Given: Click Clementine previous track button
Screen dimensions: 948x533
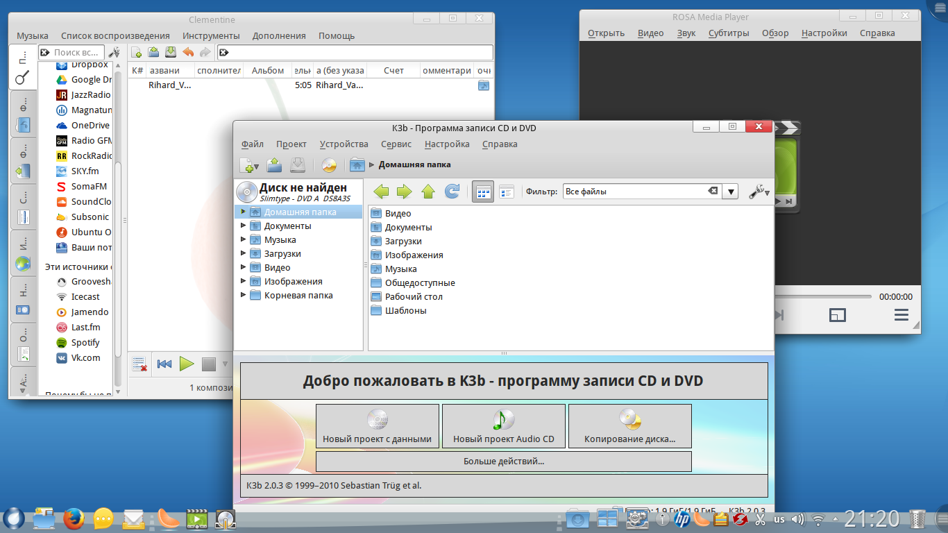Looking at the screenshot, I should coord(164,364).
